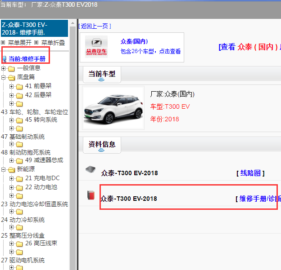Screen dimensions: 281x270
Task: Expand the 21 充电与DC node
Action: [11, 178]
